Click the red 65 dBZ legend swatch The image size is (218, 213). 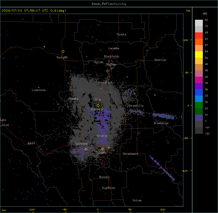199,35
